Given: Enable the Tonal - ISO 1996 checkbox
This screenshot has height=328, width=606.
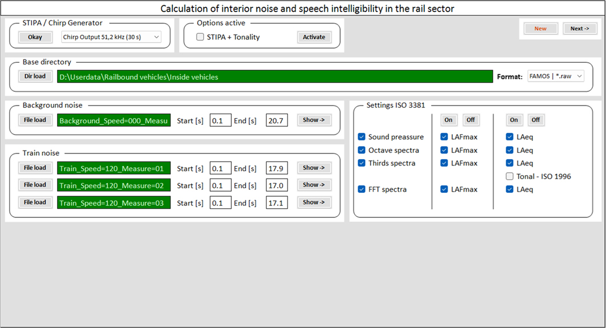Looking at the screenshot, I should point(509,176).
